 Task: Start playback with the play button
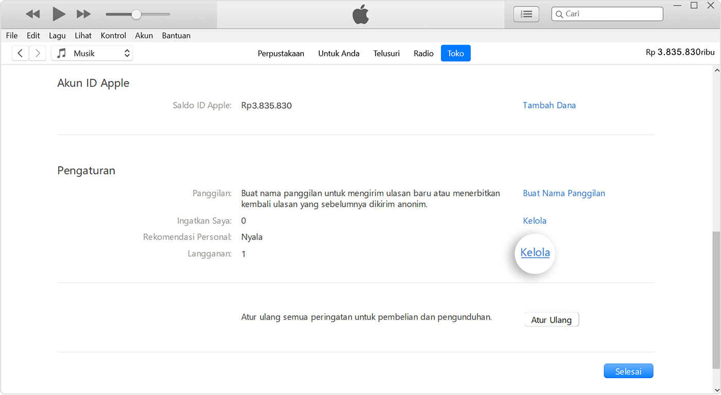click(x=59, y=14)
